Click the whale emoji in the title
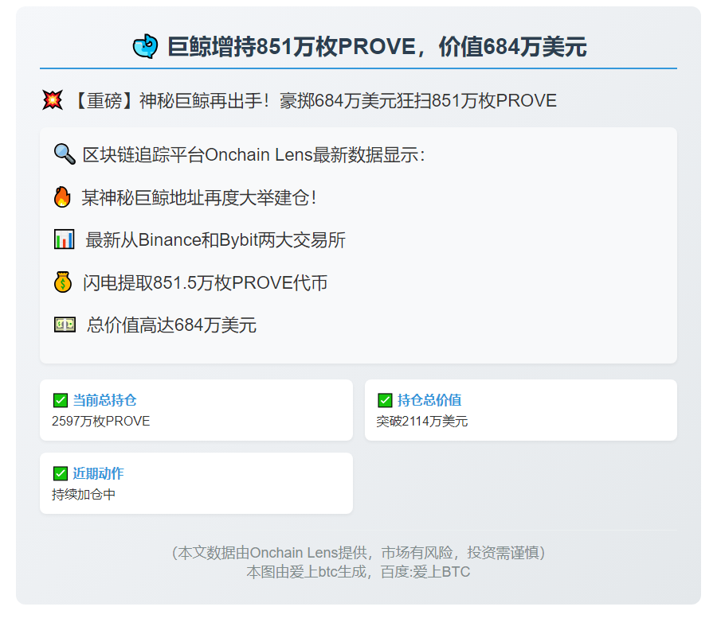Viewport: 717px width, 630px height. coord(145,47)
